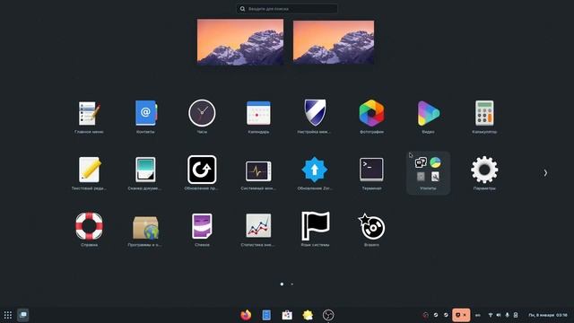Open the en keyboard layout menu
Viewport: 574px width, 323px height.
click(x=478, y=315)
